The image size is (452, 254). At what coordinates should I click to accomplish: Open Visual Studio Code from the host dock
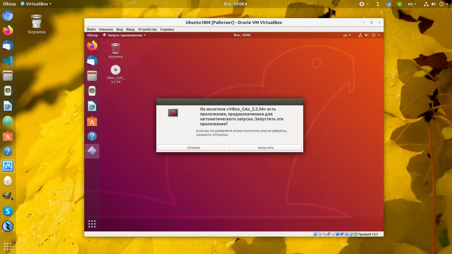click(8, 60)
